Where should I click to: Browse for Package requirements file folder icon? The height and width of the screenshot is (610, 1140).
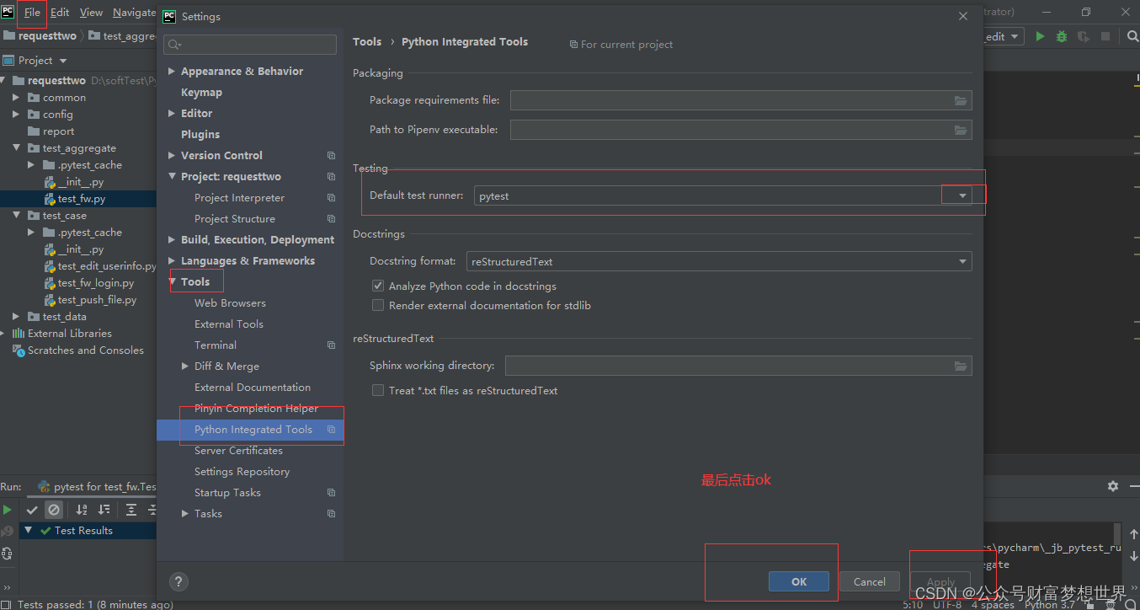pos(961,100)
